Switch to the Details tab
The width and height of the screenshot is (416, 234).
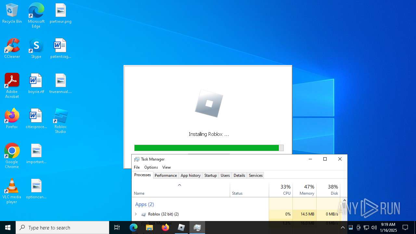239,175
